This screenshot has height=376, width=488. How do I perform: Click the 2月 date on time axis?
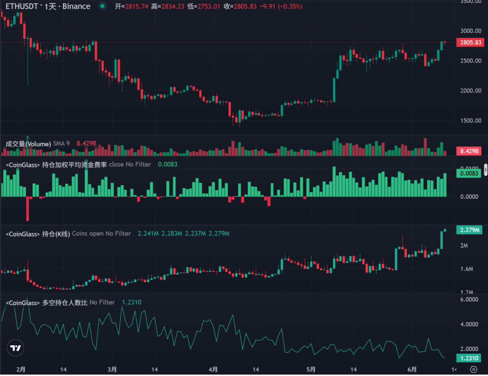(21, 369)
